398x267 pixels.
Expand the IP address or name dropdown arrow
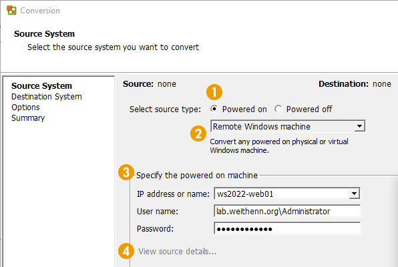click(354, 194)
